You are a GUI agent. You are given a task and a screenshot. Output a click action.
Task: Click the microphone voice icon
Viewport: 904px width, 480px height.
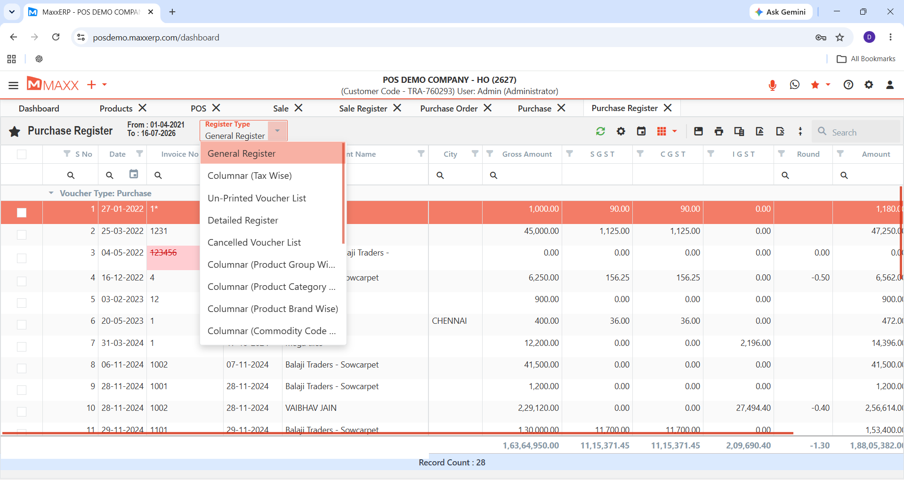click(772, 85)
